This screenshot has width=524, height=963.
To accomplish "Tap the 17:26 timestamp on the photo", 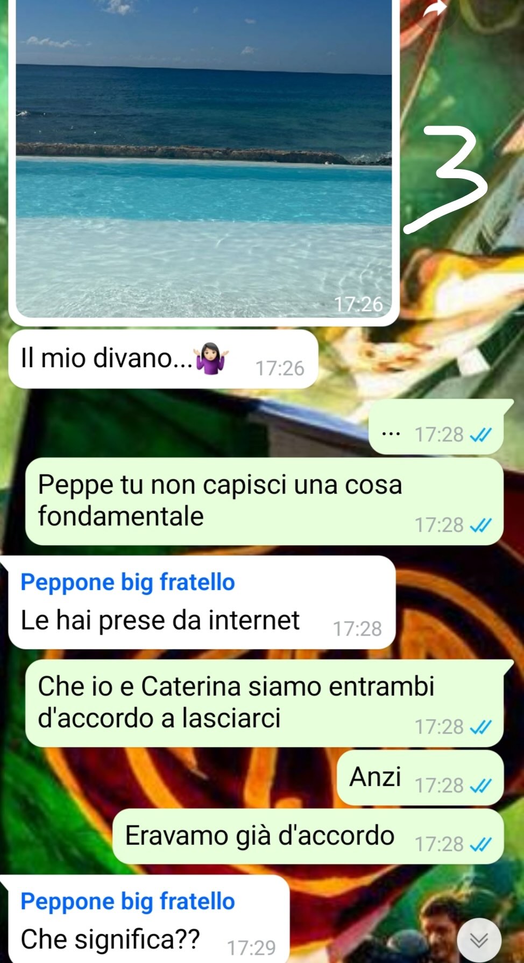I will 358,305.
